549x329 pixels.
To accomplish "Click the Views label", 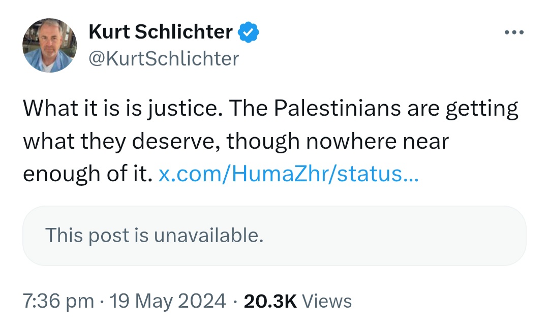I will [327, 301].
